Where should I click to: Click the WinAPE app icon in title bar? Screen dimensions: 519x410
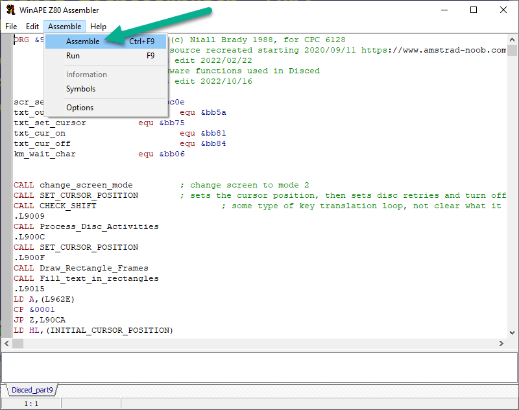point(11,10)
